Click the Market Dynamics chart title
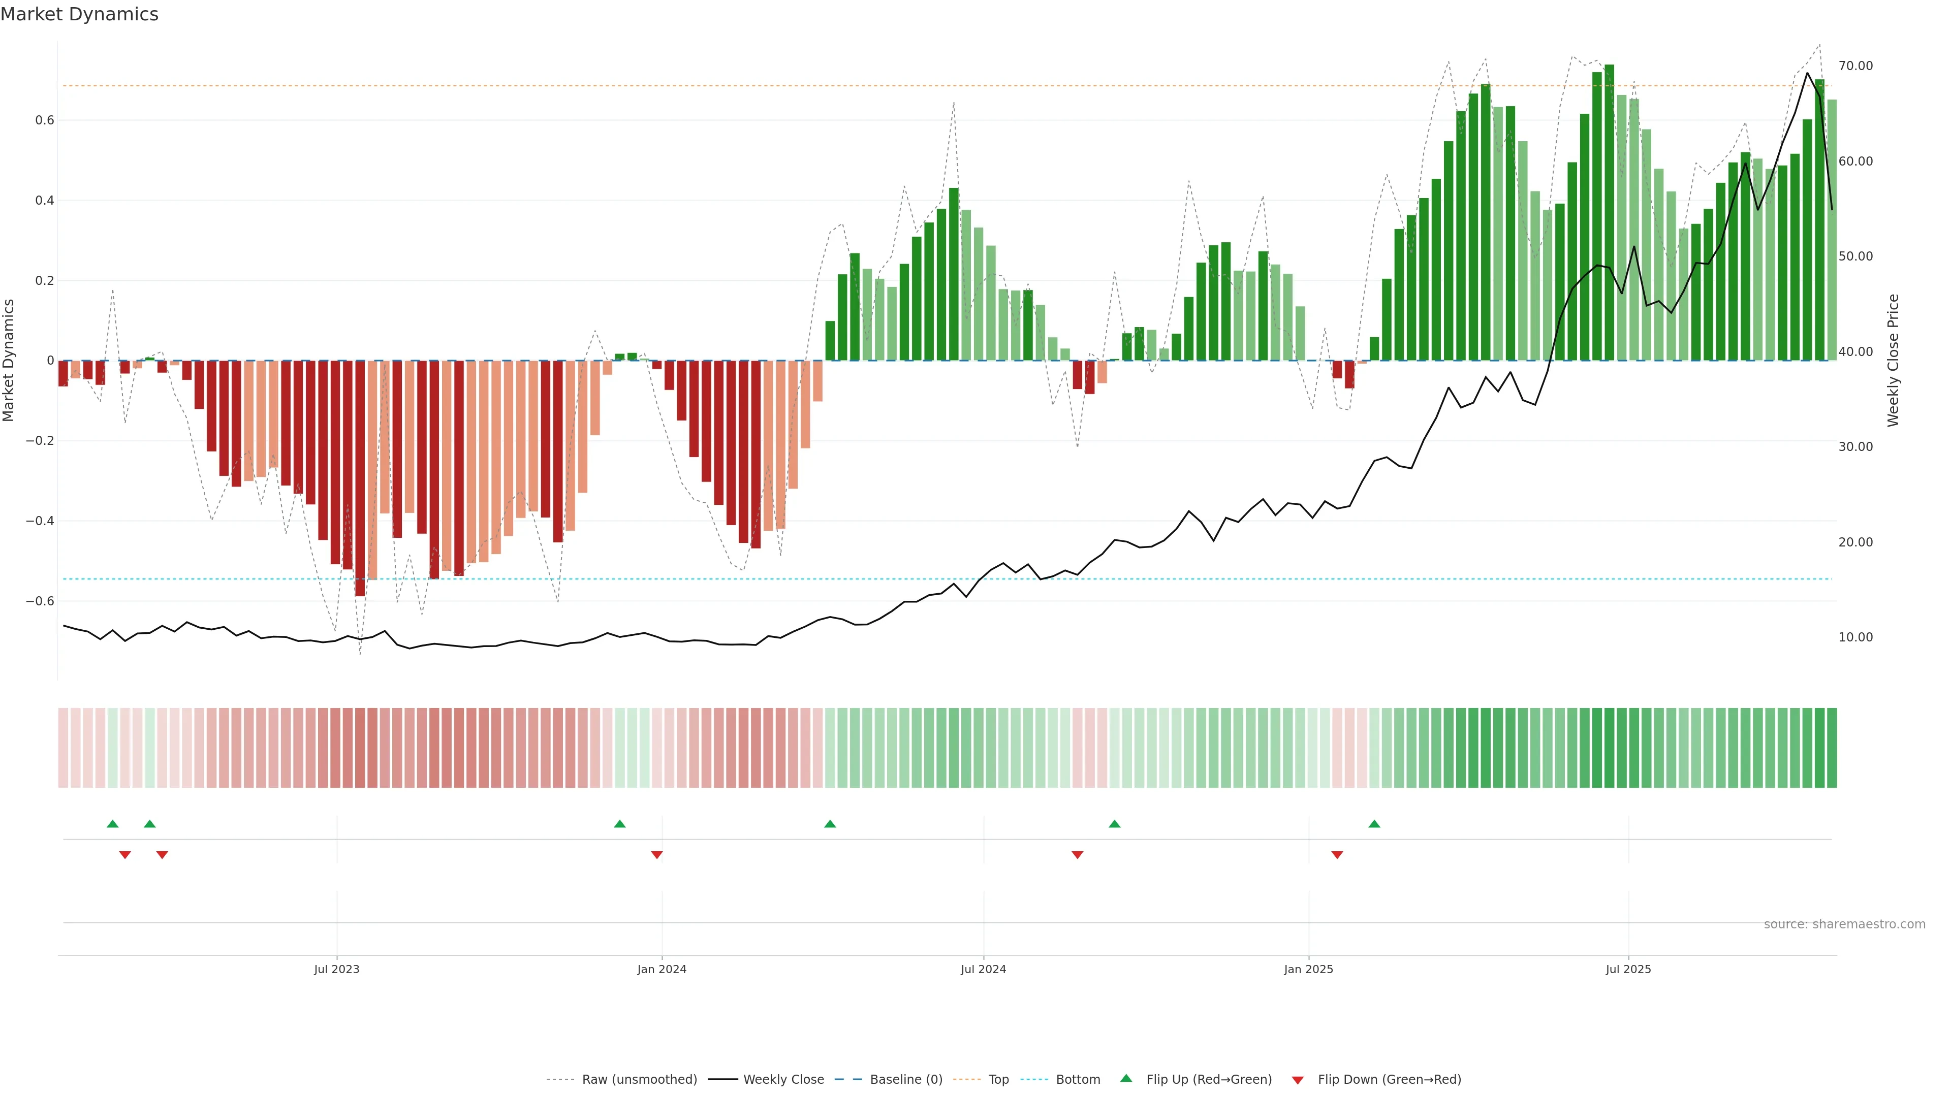 [80, 14]
